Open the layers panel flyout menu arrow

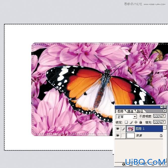point(165,111)
